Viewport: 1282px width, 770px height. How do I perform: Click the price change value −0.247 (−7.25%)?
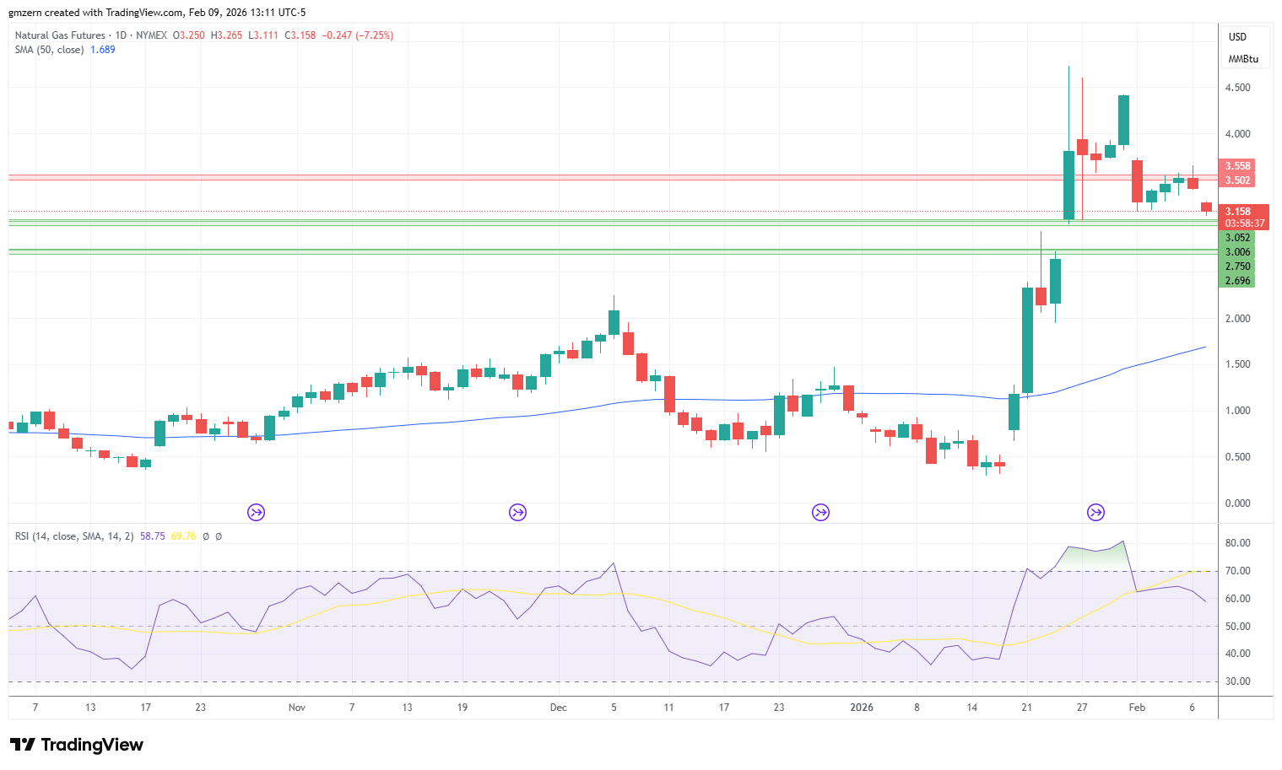point(356,35)
